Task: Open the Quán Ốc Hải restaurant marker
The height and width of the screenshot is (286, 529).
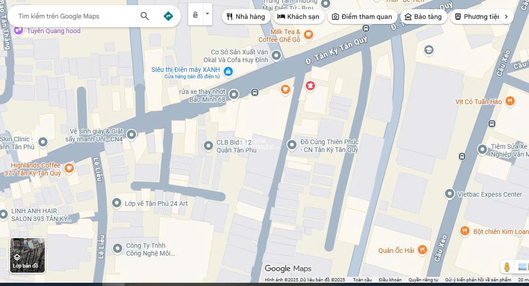Action: point(422,250)
